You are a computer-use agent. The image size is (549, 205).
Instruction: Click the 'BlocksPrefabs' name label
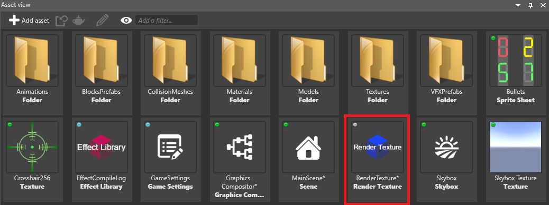(x=101, y=92)
